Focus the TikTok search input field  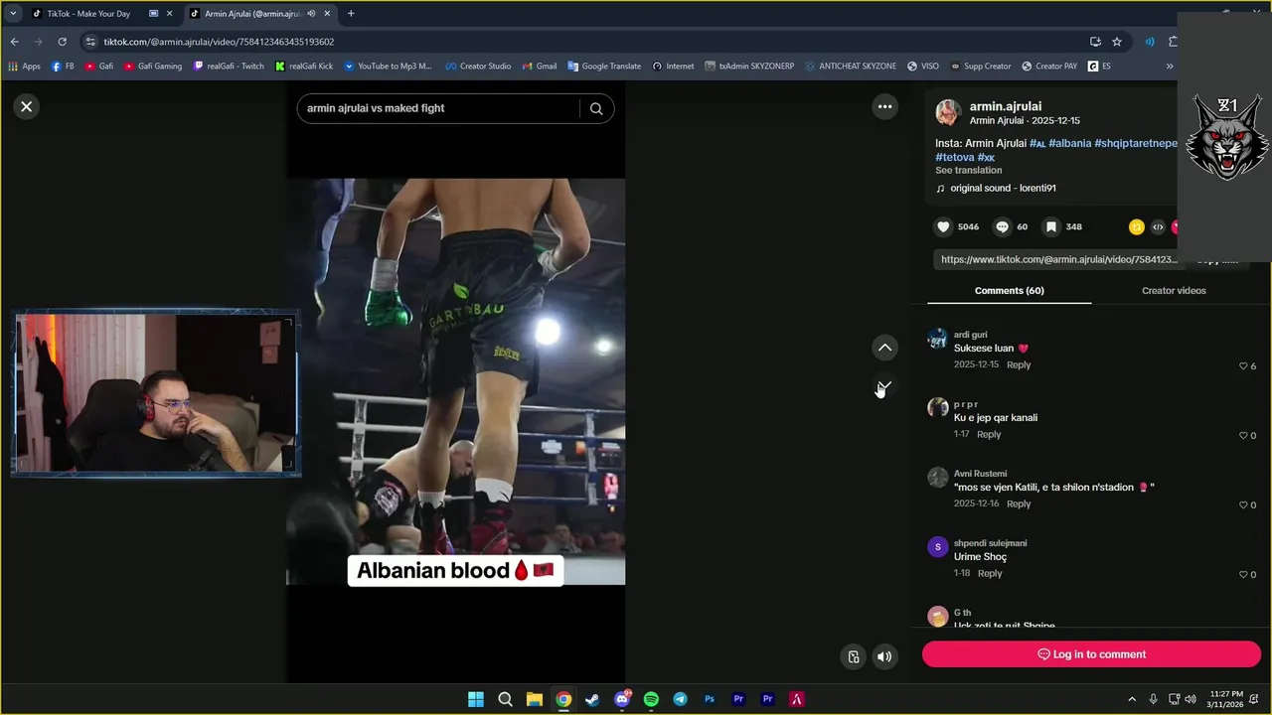click(437, 108)
